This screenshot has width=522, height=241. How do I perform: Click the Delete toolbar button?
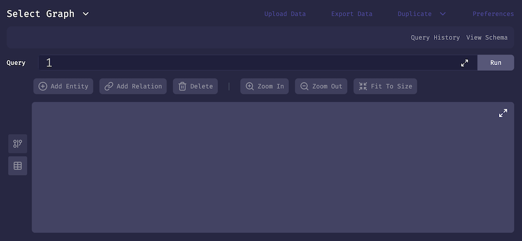point(195,87)
